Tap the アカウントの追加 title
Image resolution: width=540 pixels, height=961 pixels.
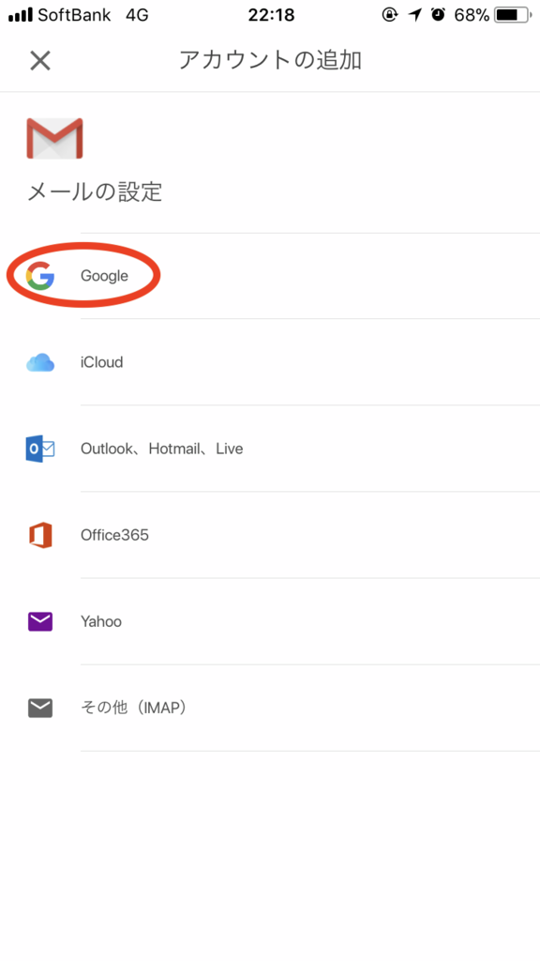tap(270, 60)
